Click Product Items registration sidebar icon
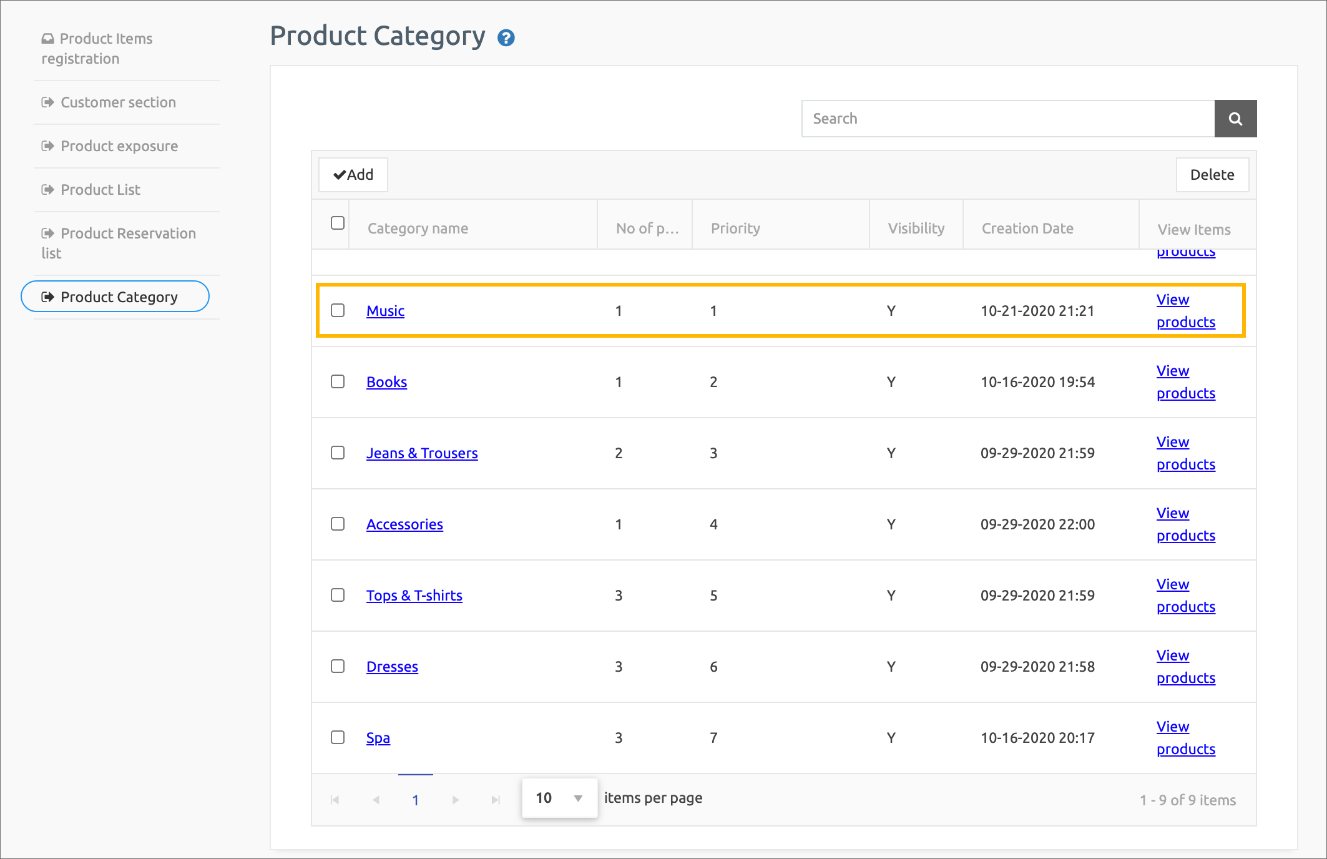Image resolution: width=1327 pixels, height=859 pixels. (x=48, y=39)
